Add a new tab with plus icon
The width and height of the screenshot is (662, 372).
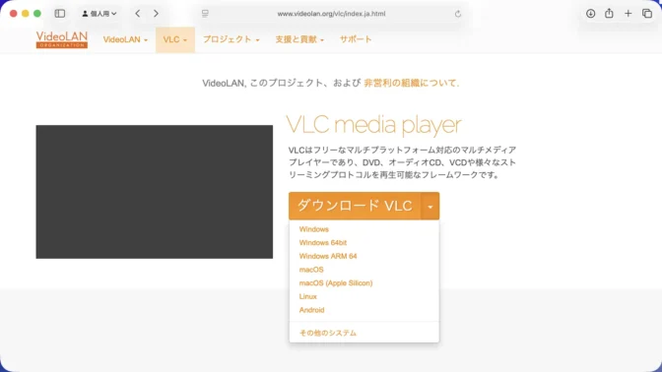point(629,14)
